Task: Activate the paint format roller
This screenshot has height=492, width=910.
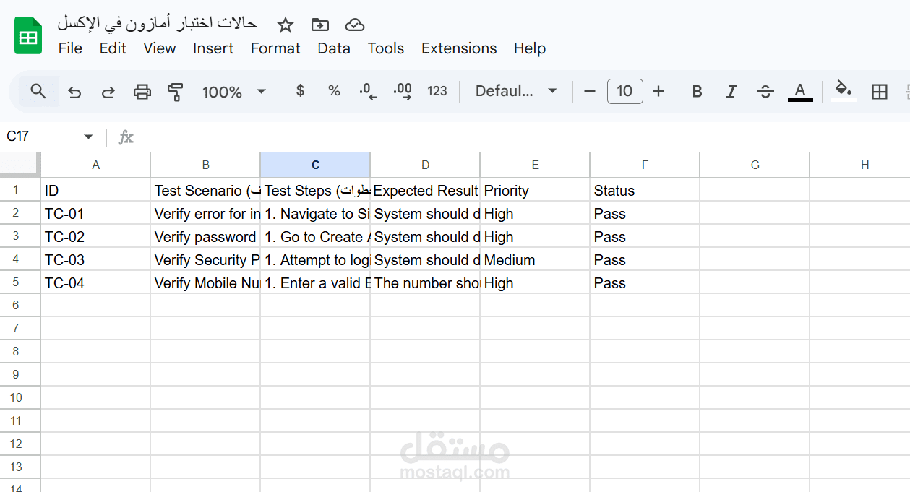Action: click(176, 92)
